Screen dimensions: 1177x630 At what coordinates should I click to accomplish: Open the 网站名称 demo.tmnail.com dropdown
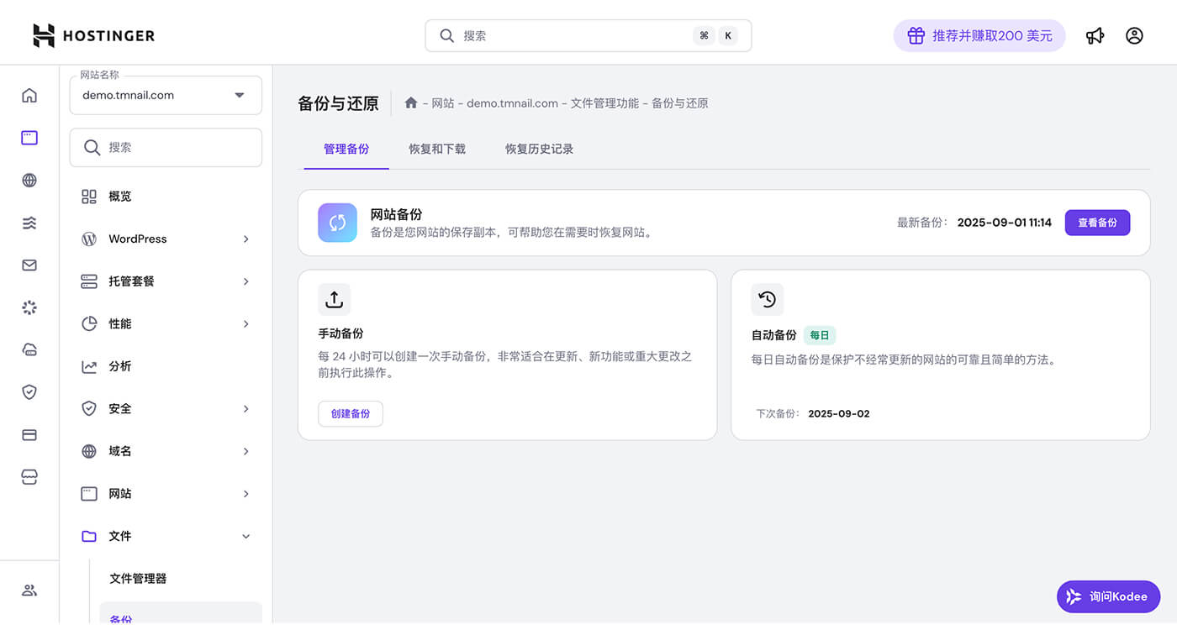click(166, 95)
